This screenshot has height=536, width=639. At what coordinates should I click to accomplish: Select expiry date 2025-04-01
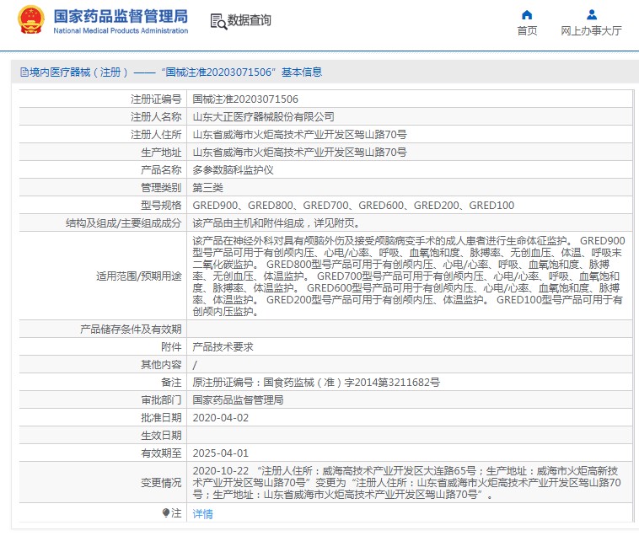click(221, 453)
